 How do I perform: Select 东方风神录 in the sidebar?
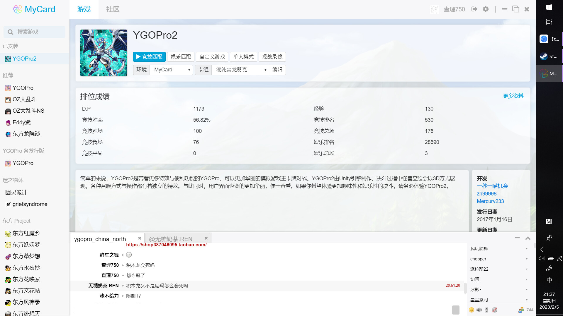26,302
